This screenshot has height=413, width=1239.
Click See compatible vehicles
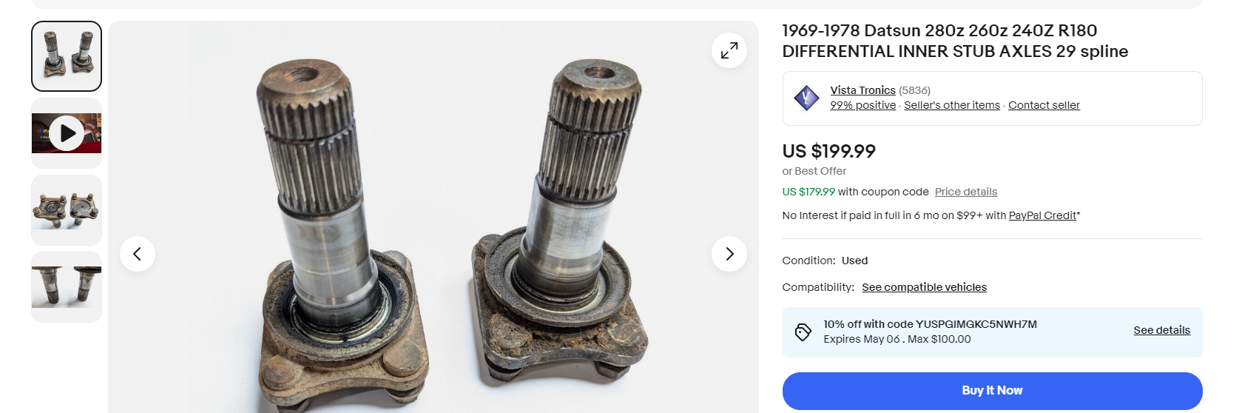pos(924,287)
